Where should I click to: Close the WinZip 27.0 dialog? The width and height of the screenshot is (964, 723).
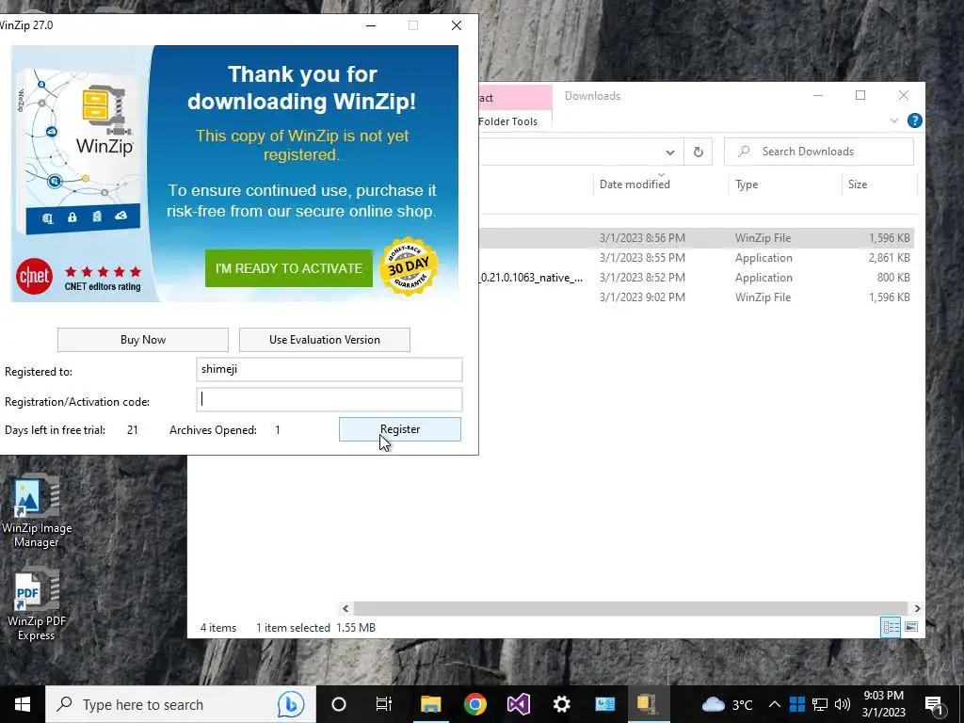457,25
